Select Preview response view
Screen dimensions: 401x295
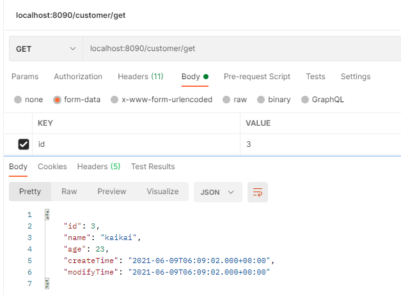[112, 192]
